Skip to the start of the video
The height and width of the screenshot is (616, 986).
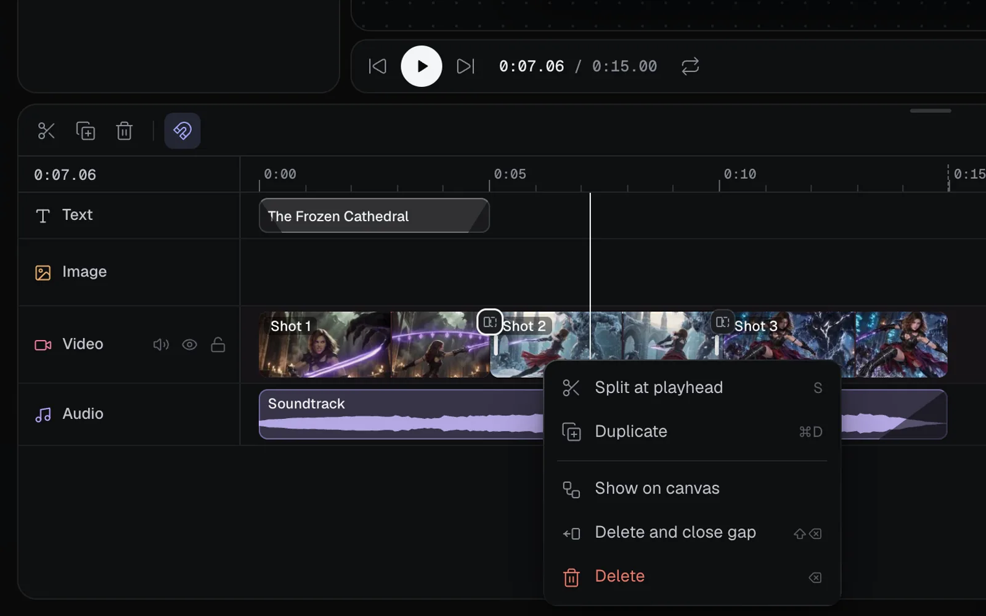[x=377, y=66]
